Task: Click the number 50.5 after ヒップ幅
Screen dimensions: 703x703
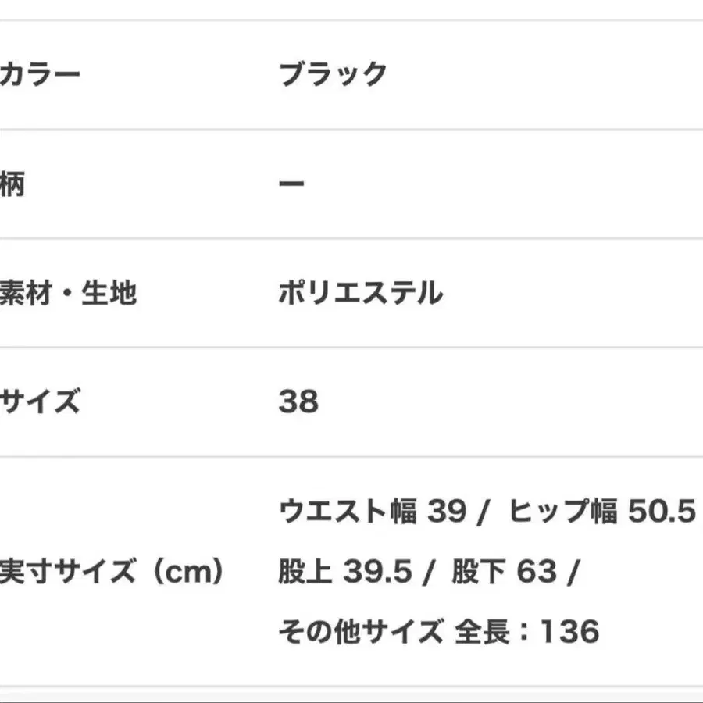Action: point(662,511)
